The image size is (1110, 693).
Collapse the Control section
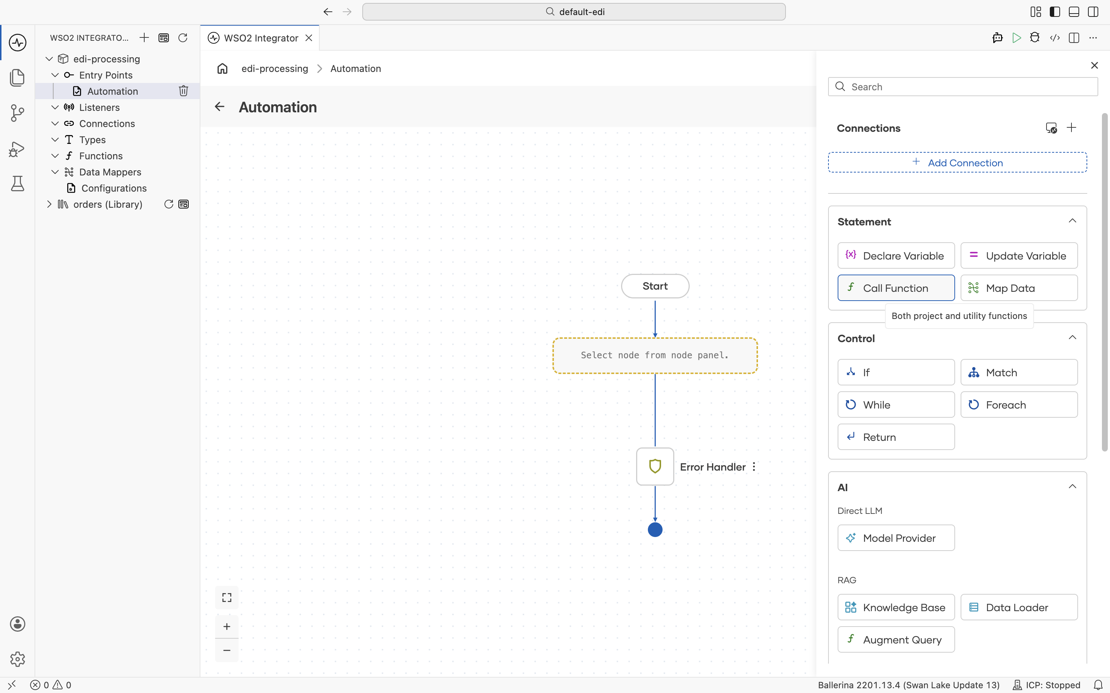click(x=1073, y=338)
